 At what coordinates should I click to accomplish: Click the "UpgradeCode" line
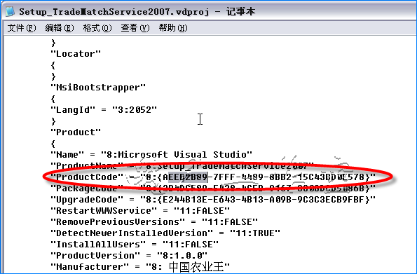click(213, 199)
